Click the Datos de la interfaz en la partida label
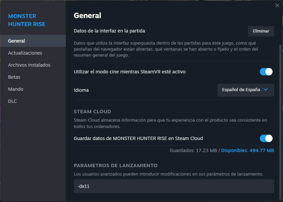Viewport: 283px width, 202px height. (109, 31)
